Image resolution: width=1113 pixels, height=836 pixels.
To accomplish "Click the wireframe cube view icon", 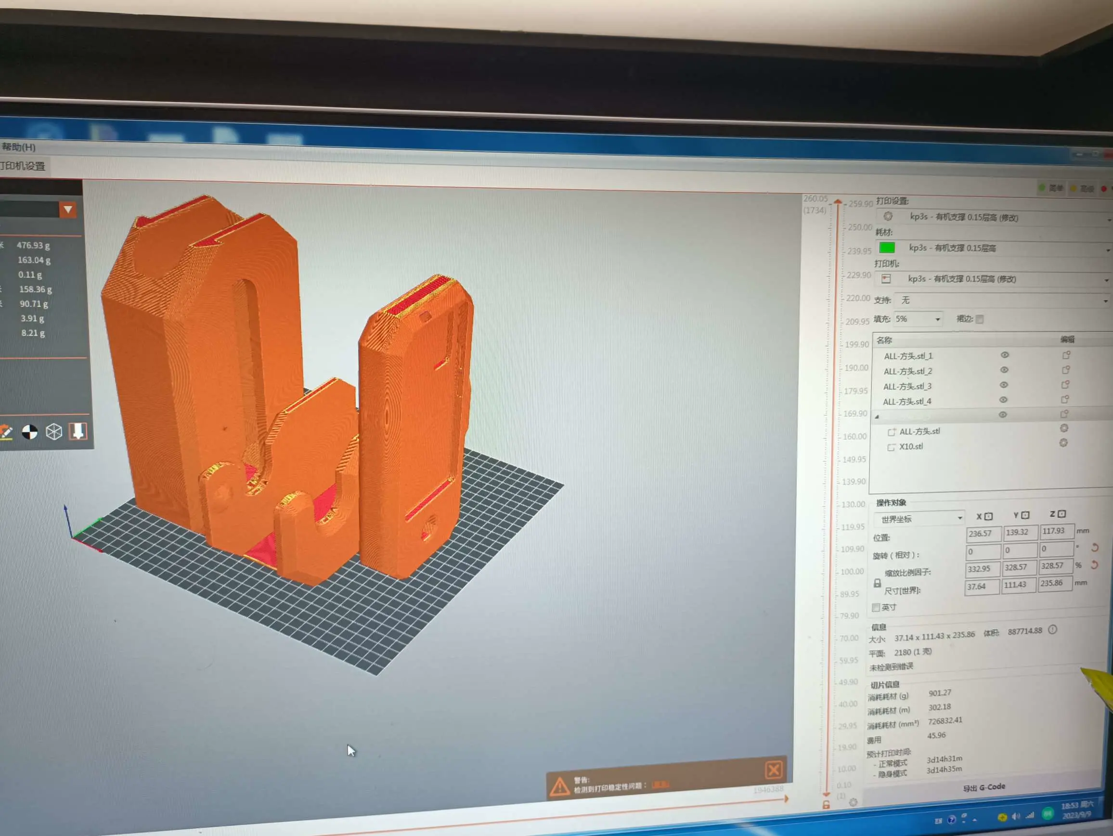I will [x=54, y=431].
